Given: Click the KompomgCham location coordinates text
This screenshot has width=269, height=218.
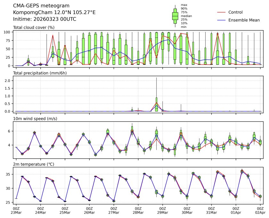Looking at the screenshot, I should tap(54, 13).
